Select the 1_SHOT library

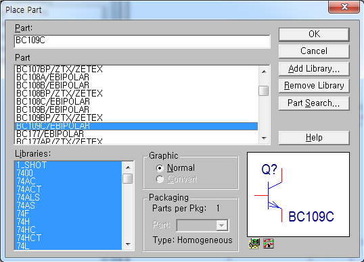click(x=68, y=165)
